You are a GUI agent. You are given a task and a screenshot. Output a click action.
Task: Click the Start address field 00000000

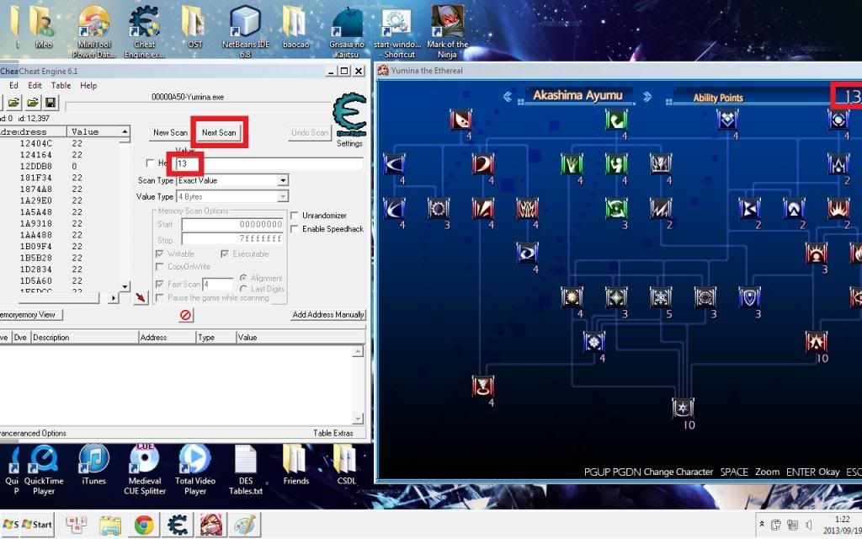232,224
